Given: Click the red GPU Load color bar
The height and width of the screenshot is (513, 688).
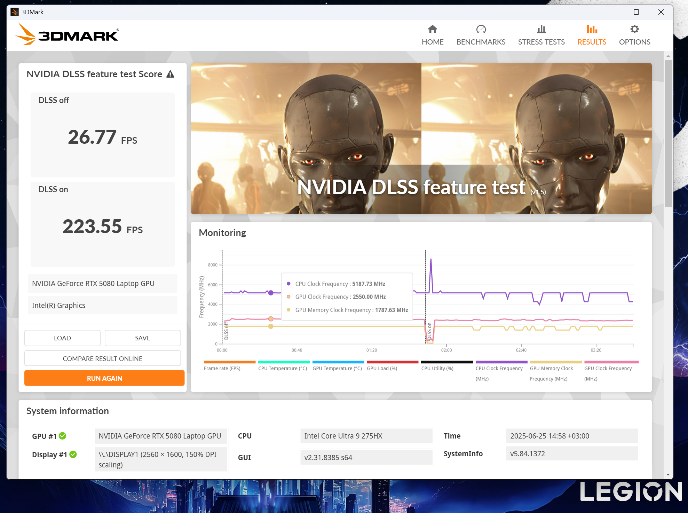Looking at the screenshot, I should pyautogui.click(x=393, y=362).
